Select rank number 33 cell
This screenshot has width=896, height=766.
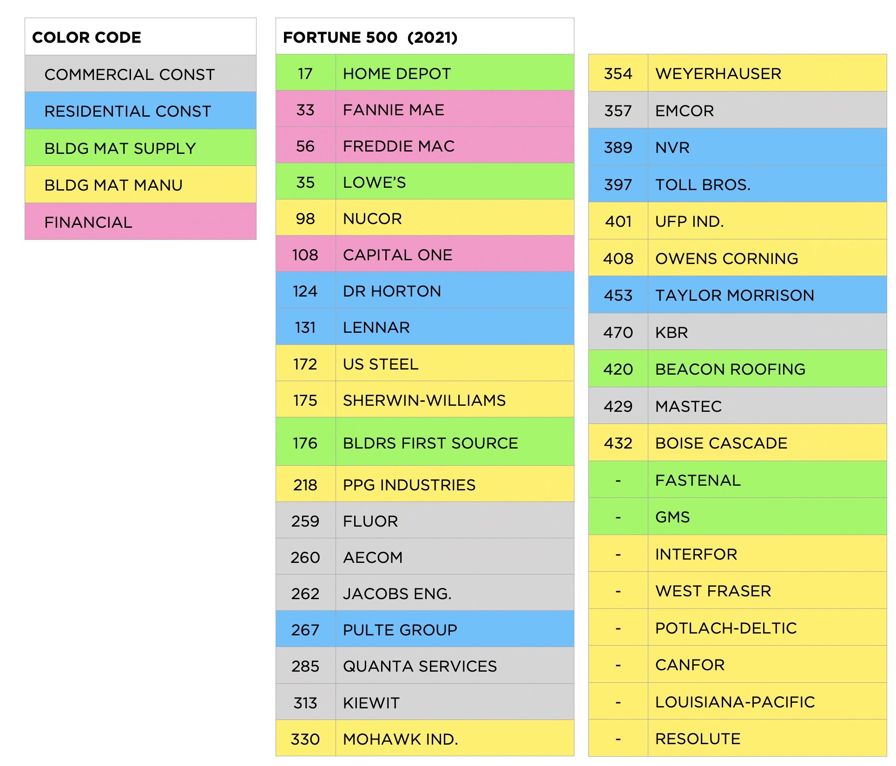[306, 109]
